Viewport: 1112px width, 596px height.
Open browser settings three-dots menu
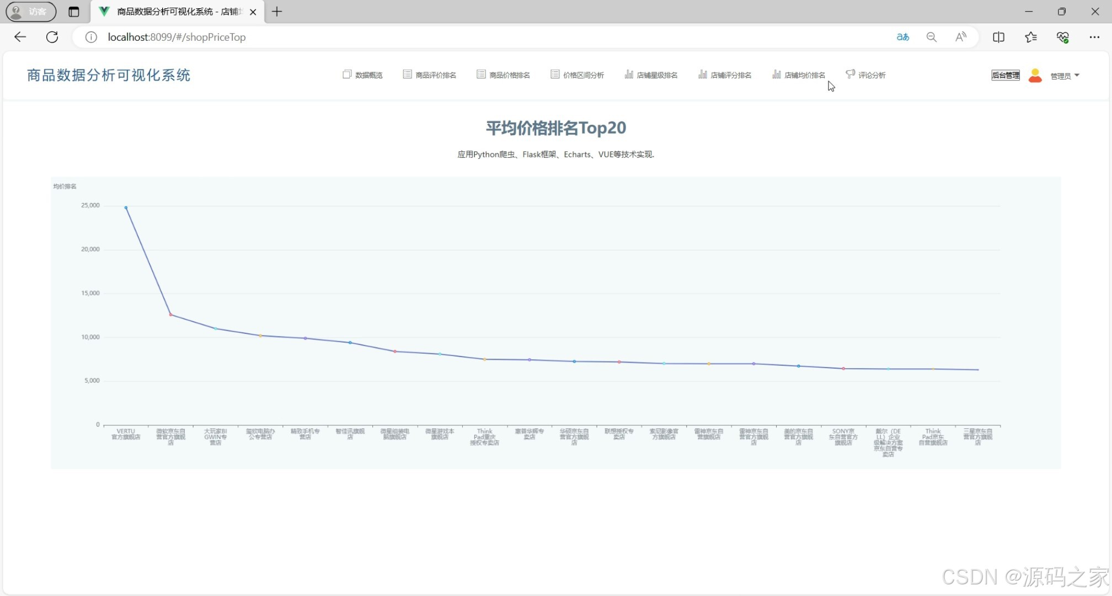(x=1094, y=37)
